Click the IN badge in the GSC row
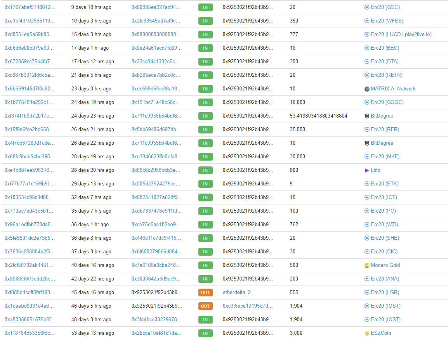Viewport: 448px width, 341px height. click(205, 7)
